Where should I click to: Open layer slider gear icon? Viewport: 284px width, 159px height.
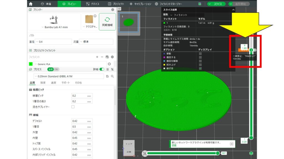(255, 50)
